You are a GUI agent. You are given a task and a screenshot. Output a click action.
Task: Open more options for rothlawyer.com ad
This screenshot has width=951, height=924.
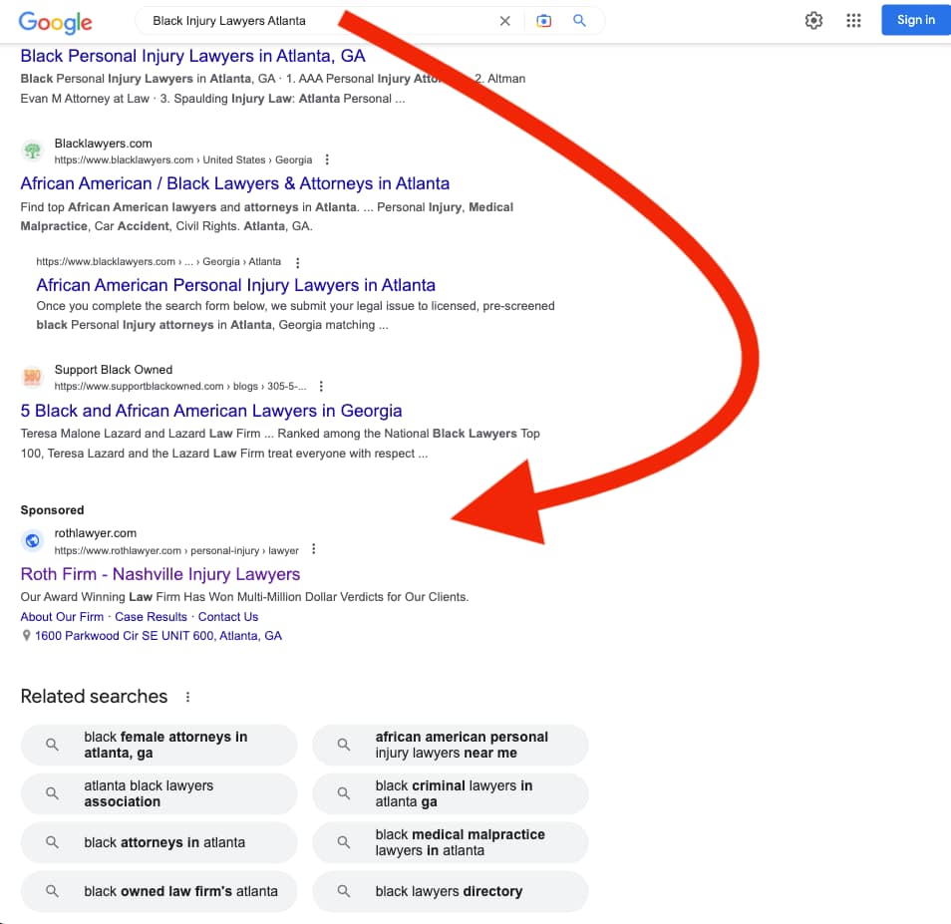pyautogui.click(x=314, y=548)
